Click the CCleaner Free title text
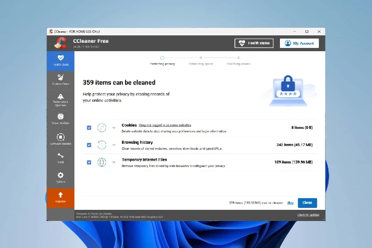The image size is (372, 248). 91,41
